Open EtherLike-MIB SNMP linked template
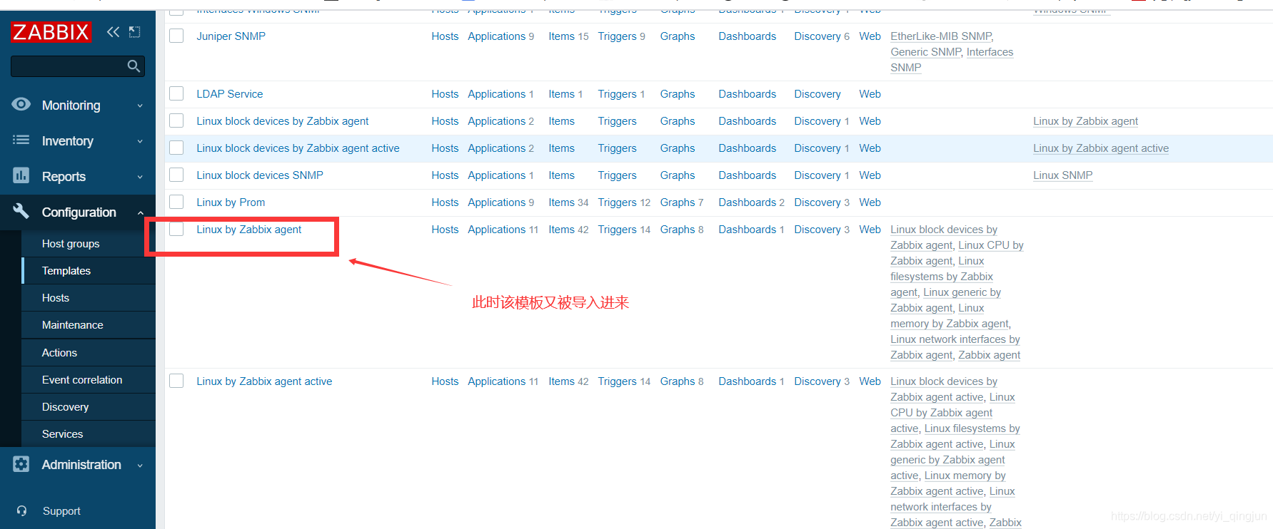The width and height of the screenshot is (1273, 529). click(x=941, y=36)
